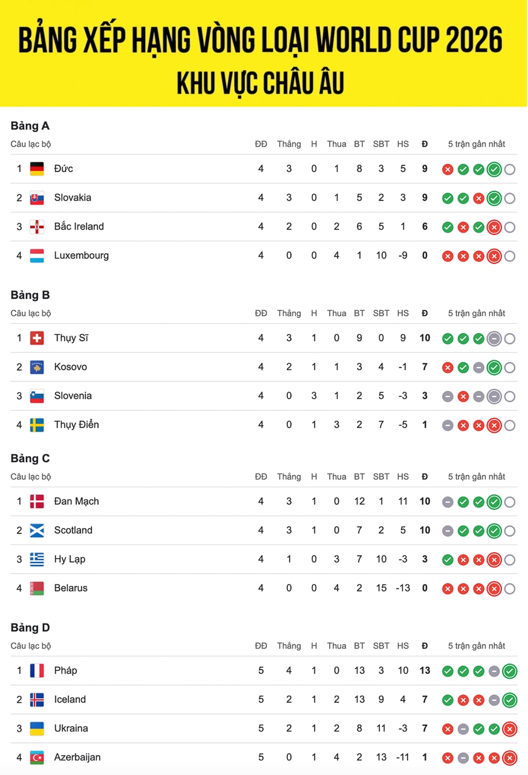Click the green win icon in Hy Lạp's row
528x775 pixels.
point(448,560)
